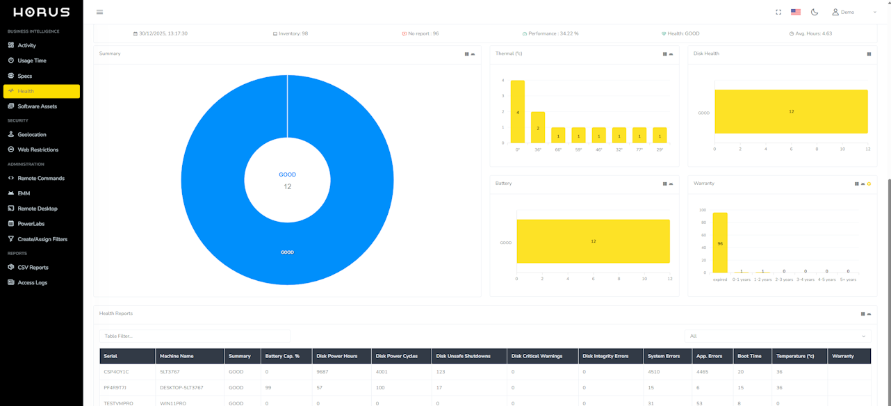Click the grid icon in the Summary panel
The image size is (891, 406).
pyautogui.click(x=466, y=54)
